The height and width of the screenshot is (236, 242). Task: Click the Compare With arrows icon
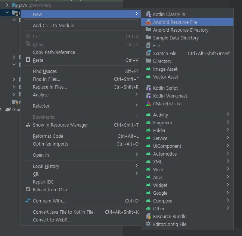[28, 201]
